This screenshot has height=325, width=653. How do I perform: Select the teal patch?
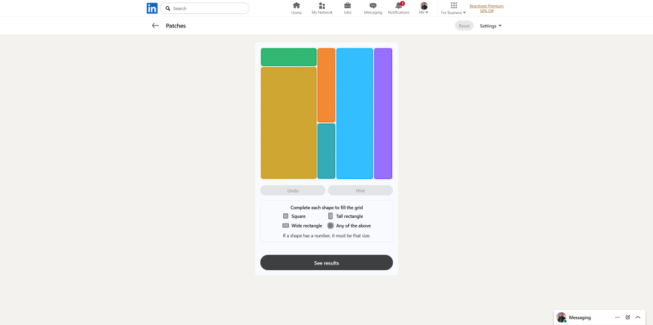pyautogui.click(x=326, y=151)
